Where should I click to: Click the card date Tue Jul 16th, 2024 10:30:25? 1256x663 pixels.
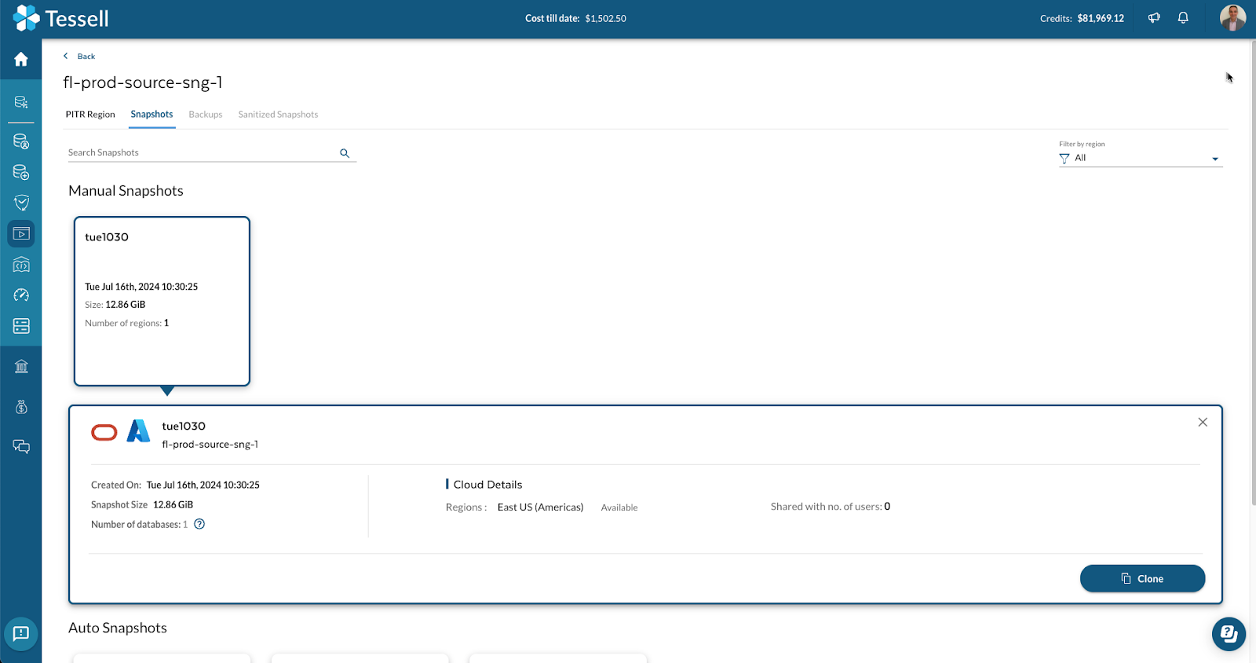coord(141,287)
